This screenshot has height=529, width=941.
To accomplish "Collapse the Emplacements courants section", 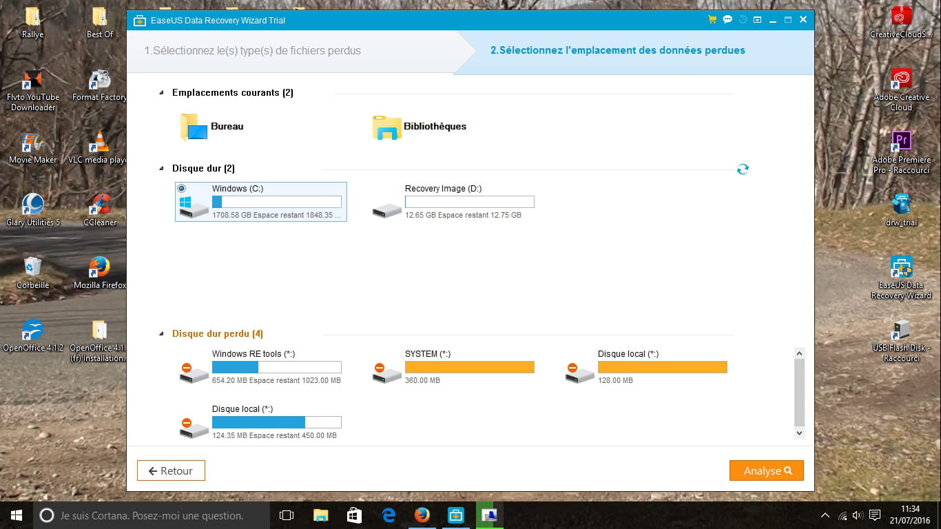I will (162, 93).
